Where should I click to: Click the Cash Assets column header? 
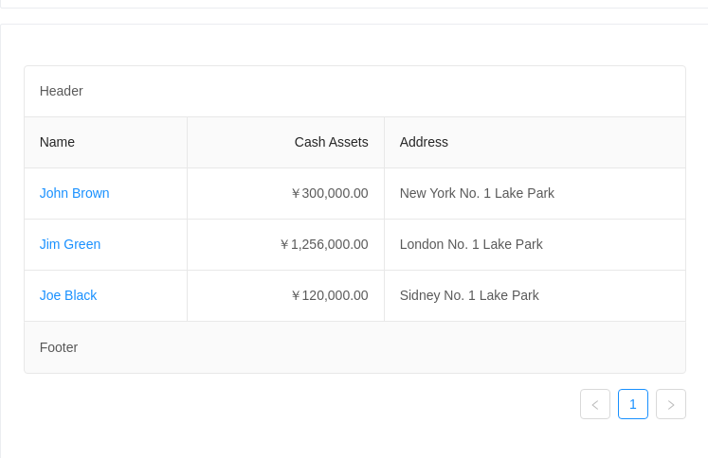[286, 142]
